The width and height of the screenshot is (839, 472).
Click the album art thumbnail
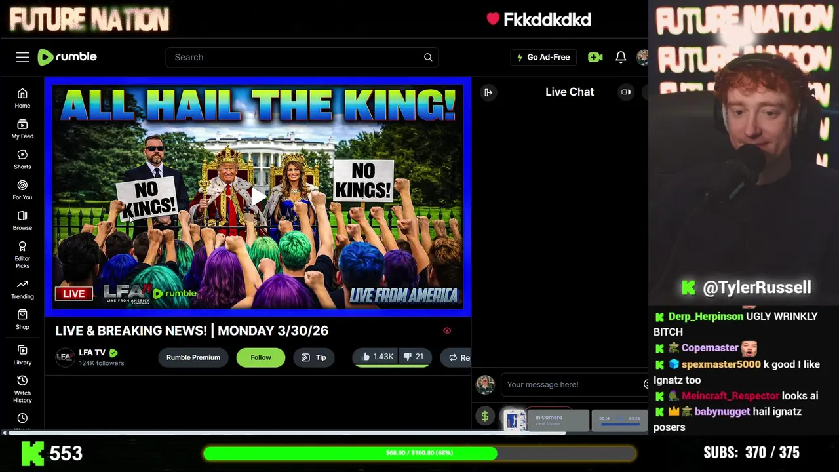(x=515, y=420)
